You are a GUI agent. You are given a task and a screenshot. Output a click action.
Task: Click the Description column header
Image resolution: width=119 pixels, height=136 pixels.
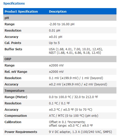click(58, 12)
